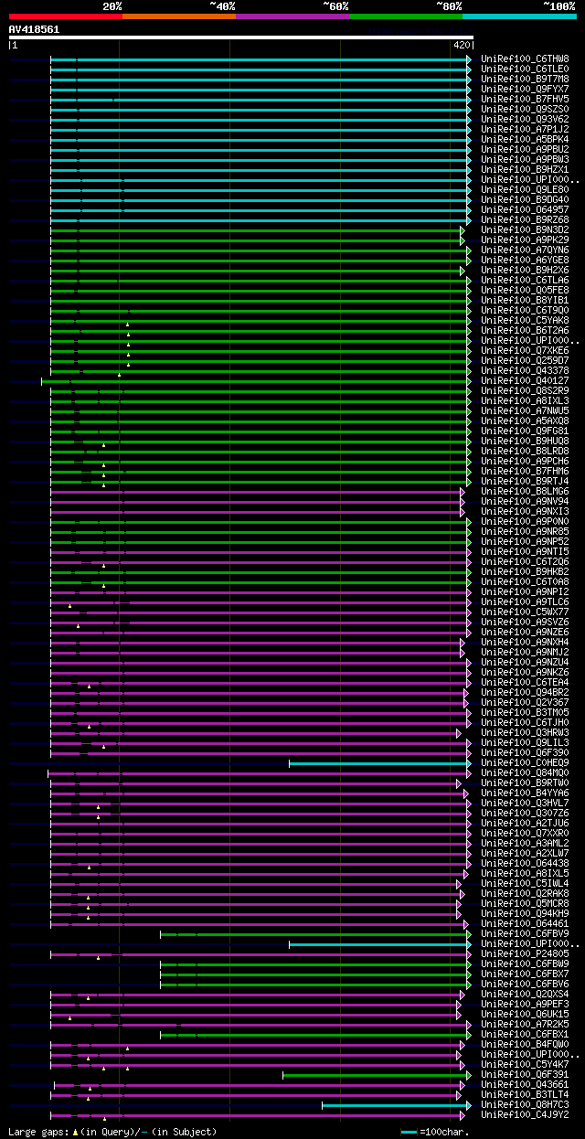The width and height of the screenshot is (585, 1139).
Task: Pick the UniRef100_Q40127 hit label
Action: tap(525, 381)
